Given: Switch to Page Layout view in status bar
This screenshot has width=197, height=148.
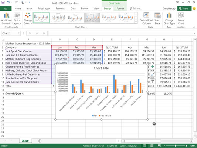Looking at the screenshot, I should point(152,146).
